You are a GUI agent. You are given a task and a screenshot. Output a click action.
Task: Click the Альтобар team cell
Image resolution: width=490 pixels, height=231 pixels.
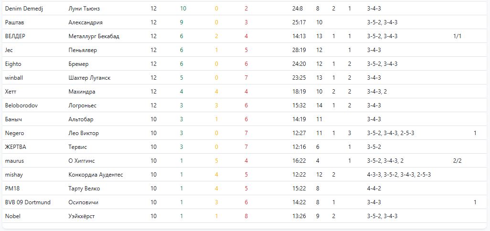[81, 119]
